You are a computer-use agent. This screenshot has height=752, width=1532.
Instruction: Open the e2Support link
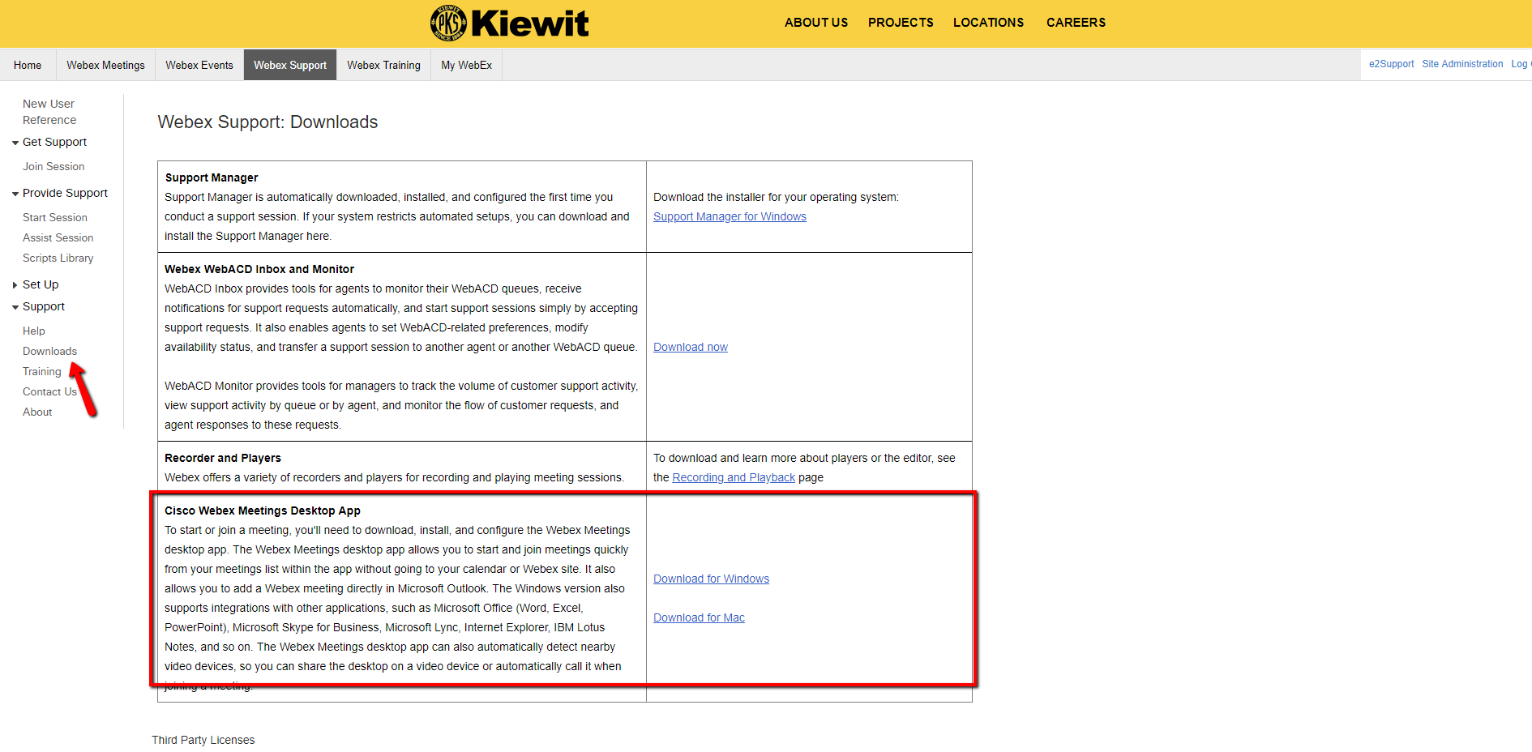pyautogui.click(x=1391, y=64)
